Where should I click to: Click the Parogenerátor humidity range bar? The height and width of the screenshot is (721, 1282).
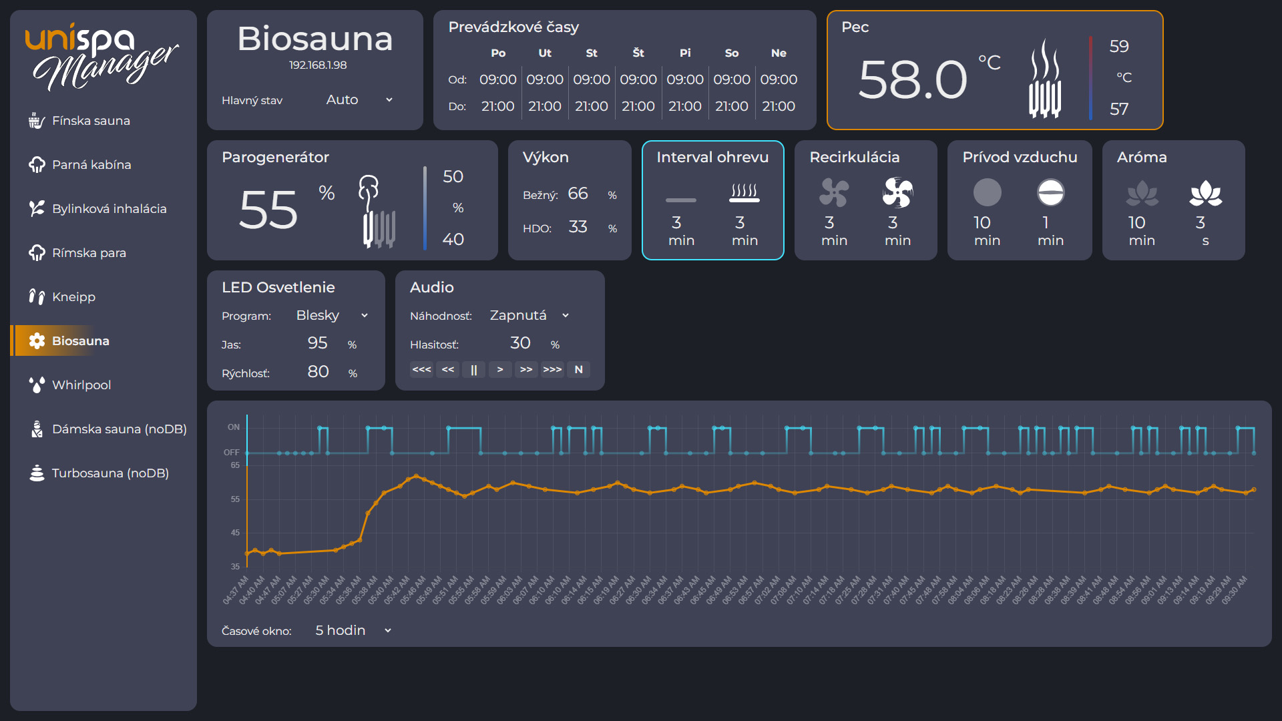[x=425, y=208]
